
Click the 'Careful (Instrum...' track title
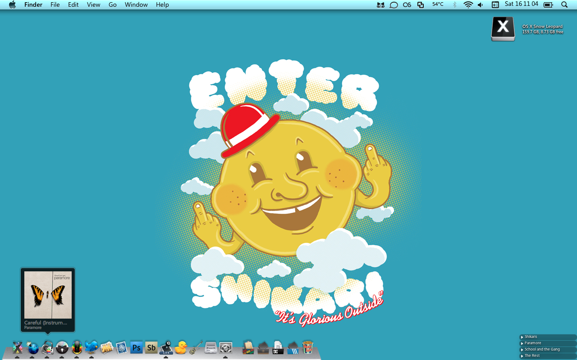tap(46, 323)
